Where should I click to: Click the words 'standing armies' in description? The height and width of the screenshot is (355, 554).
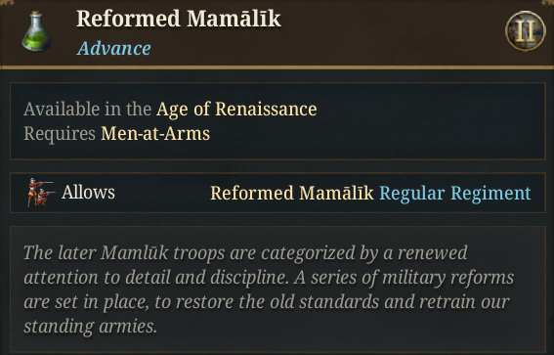tap(90, 327)
